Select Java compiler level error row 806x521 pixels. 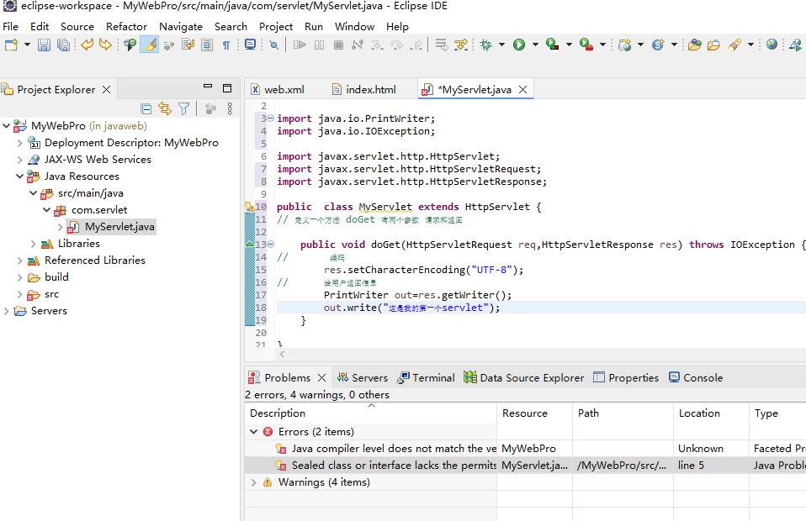(x=525, y=449)
